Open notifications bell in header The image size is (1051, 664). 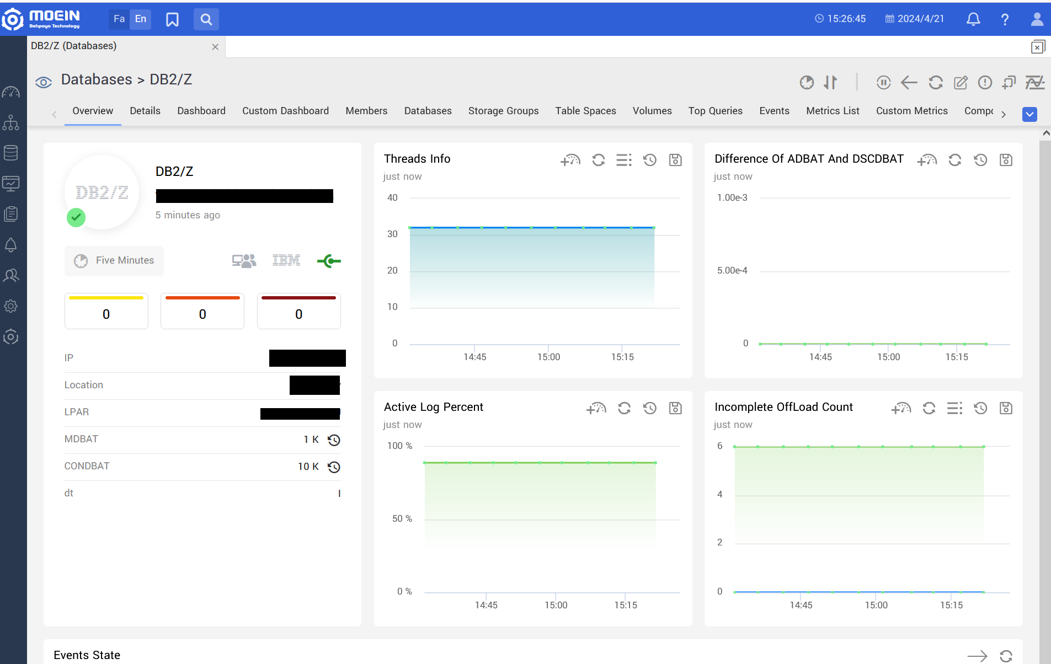pos(973,19)
